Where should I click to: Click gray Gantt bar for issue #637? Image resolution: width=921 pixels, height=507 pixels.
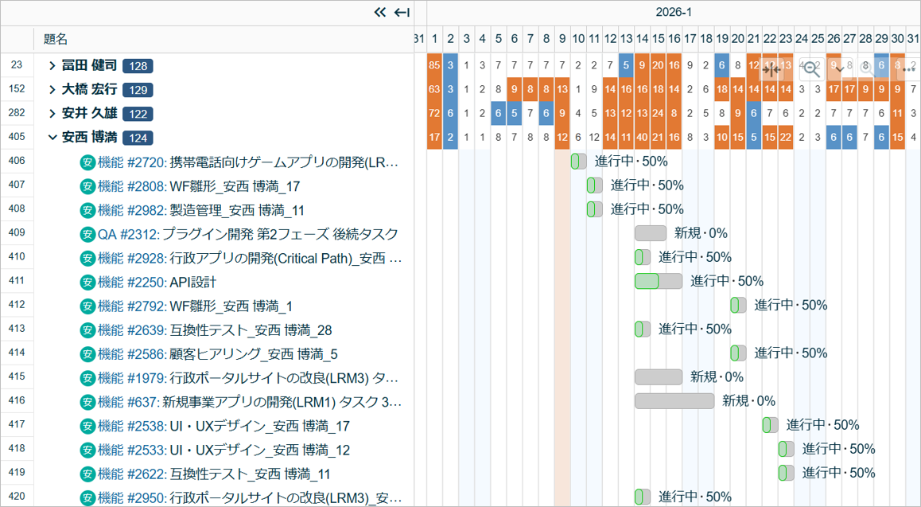pos(674,401)
